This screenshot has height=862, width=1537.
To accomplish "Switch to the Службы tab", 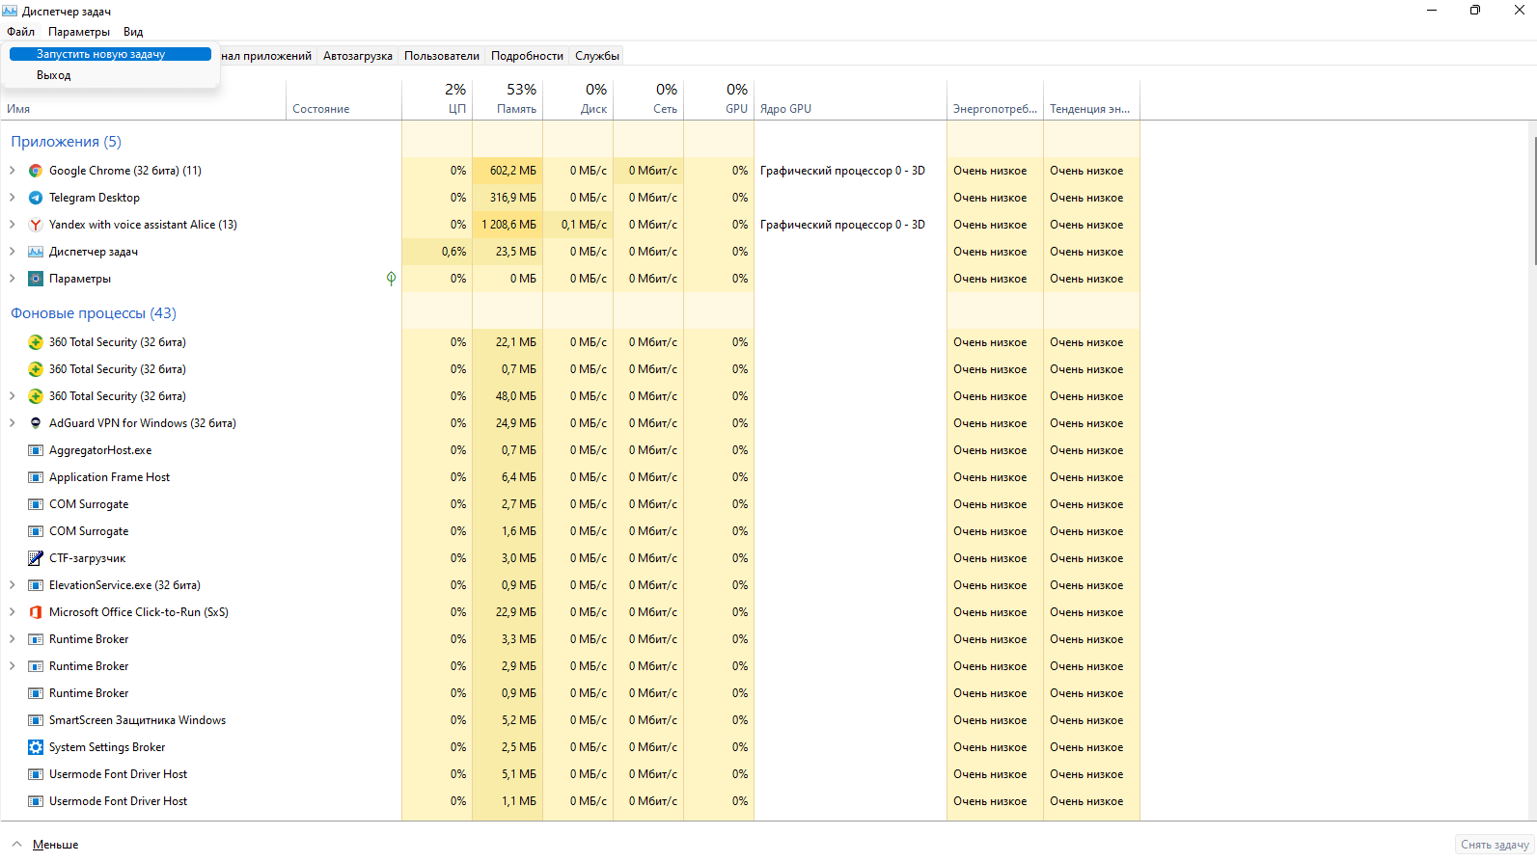I will point(597,56).
